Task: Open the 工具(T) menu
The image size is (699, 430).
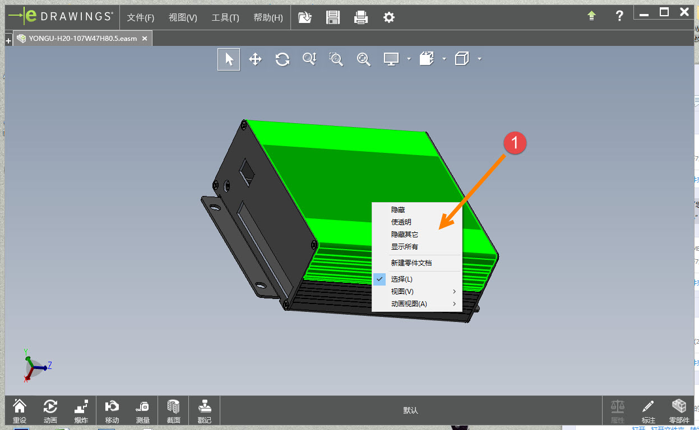Action: point(225,17)
